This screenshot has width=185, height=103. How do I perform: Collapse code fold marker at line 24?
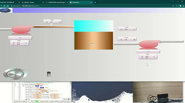15,84
